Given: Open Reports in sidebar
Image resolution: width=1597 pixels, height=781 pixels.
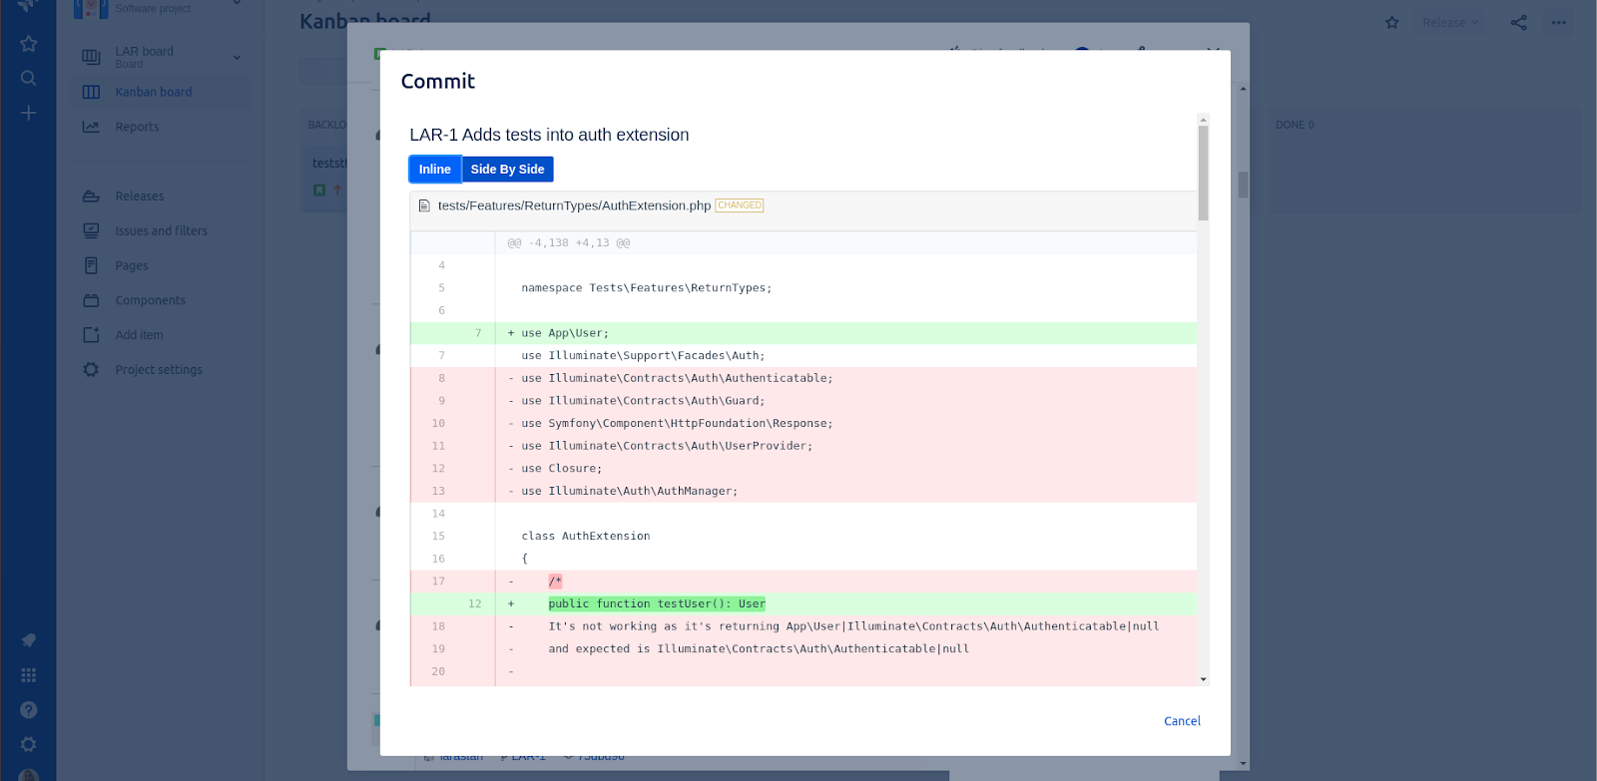Looking at the screenshot, I should [137, 127].
